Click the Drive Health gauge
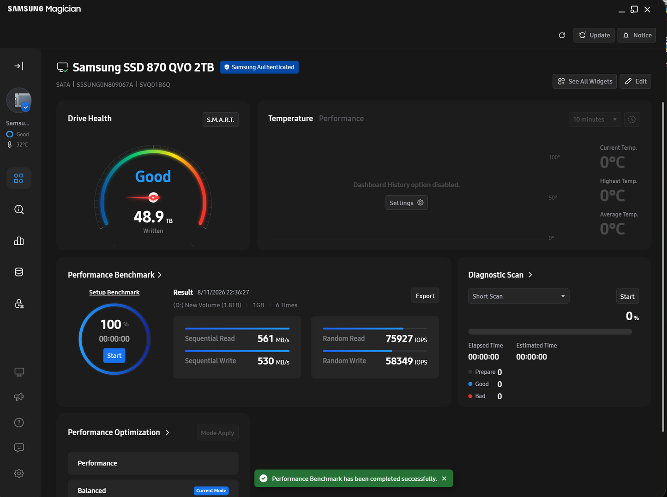The width and height of the screenshot is (667, 497). tap(153, 189)
